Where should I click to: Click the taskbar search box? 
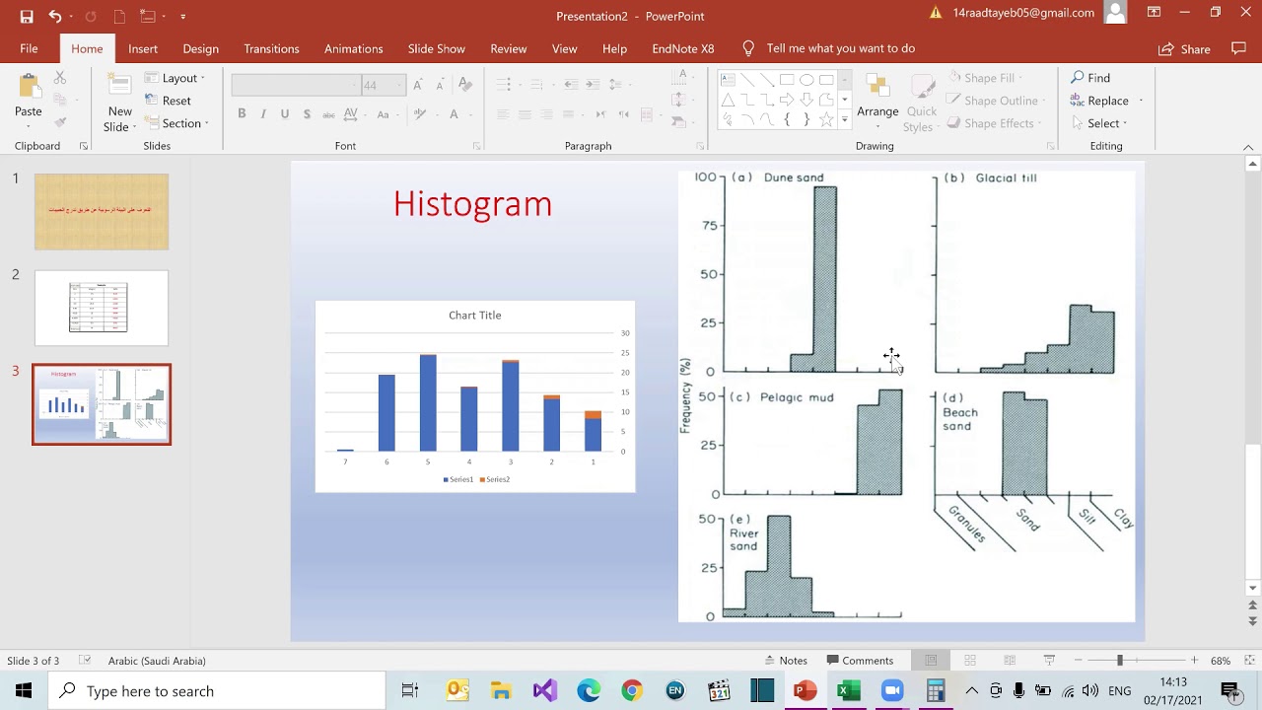click(217, 690)
